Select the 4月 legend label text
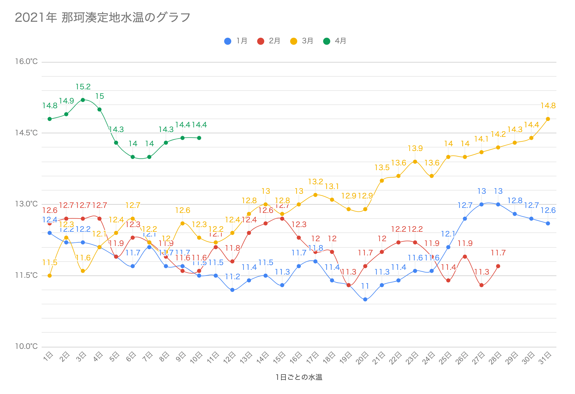The image size is (575, 394). pyautogui.click(x=340, y=41)
